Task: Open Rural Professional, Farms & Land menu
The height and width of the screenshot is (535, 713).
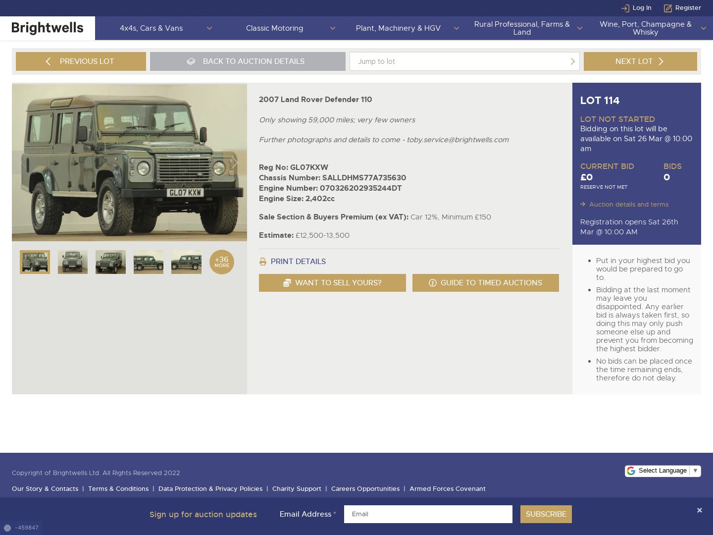Action: click(522, 28)
